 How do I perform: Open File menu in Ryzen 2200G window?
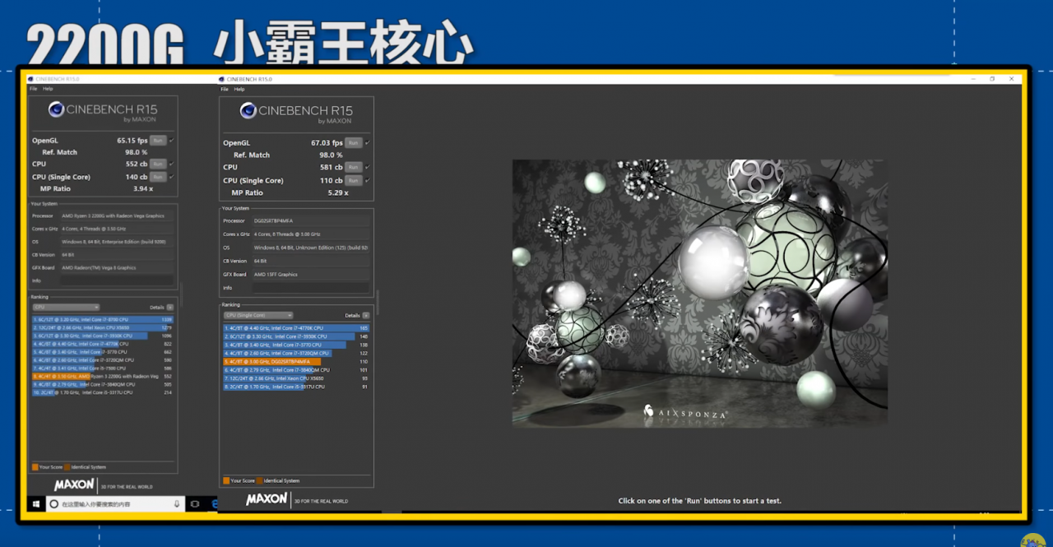point(33,89)
